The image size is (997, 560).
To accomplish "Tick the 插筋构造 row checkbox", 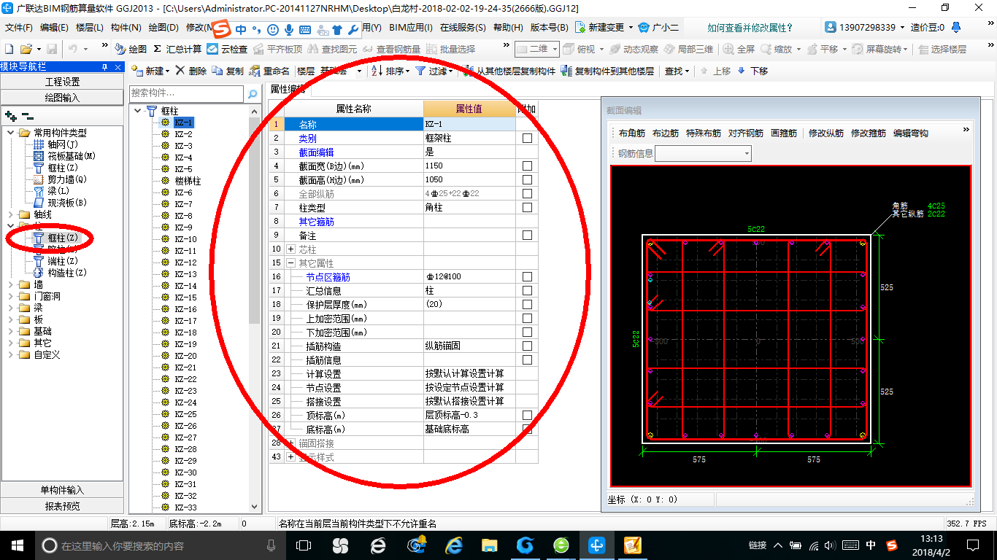I will (x=527, y=346).
